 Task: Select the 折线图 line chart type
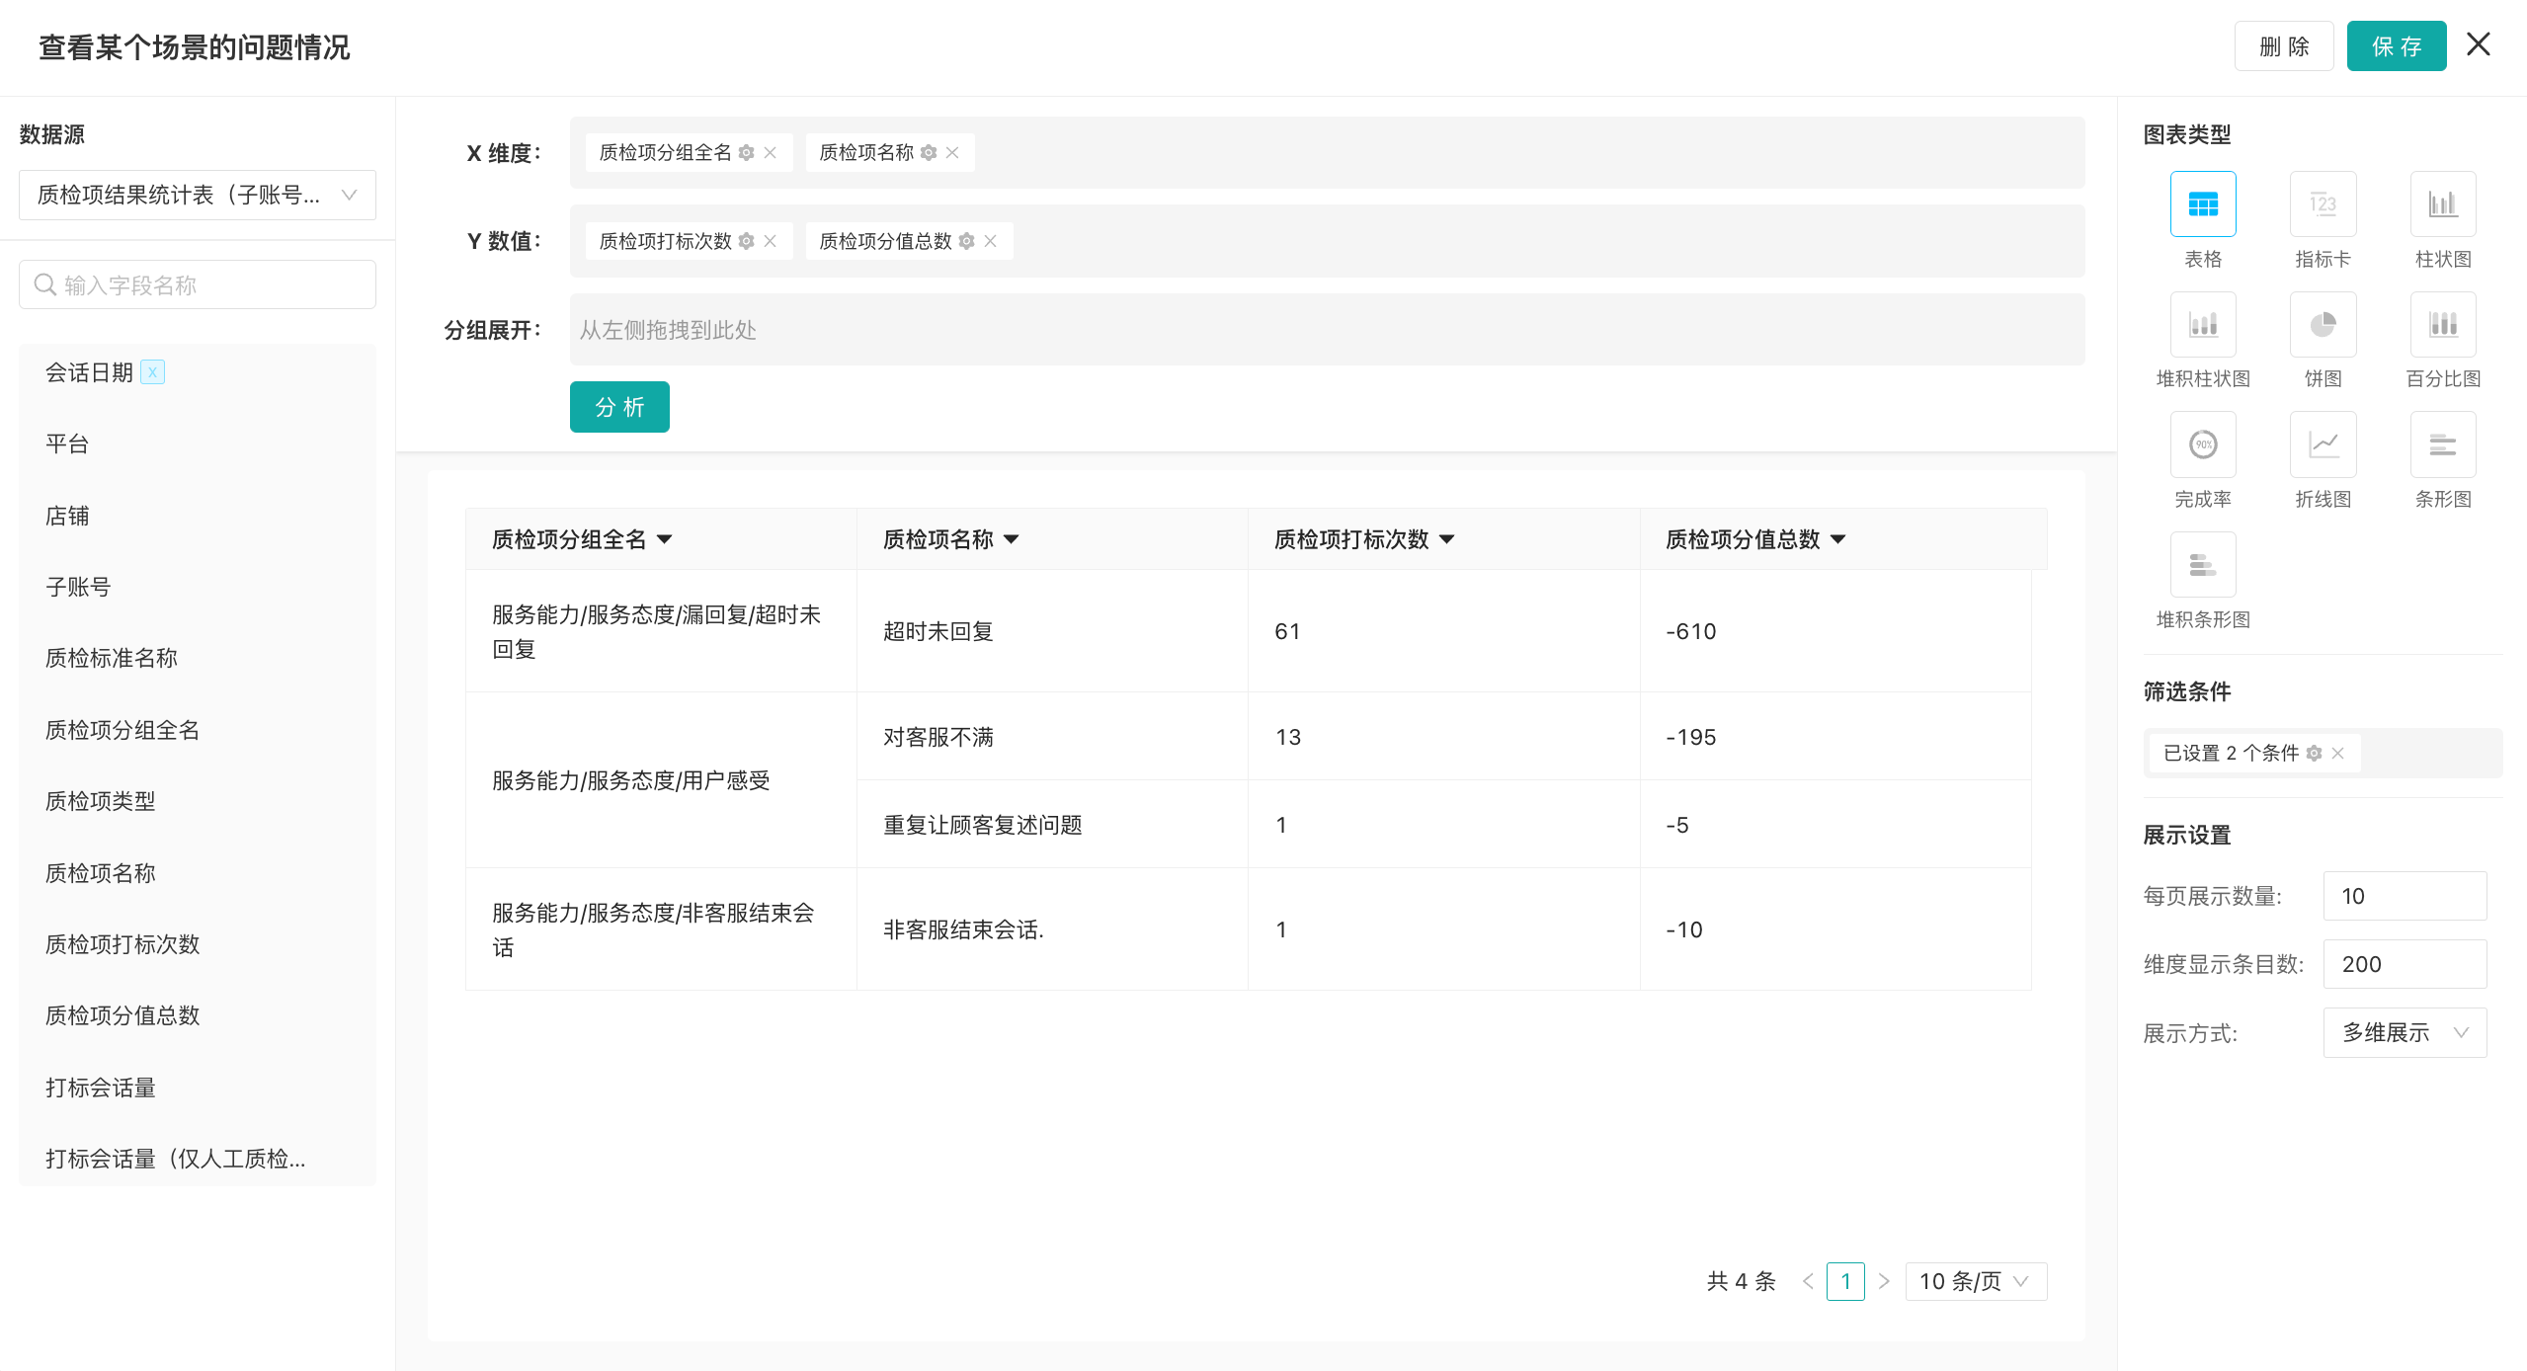pos(2323,444)
